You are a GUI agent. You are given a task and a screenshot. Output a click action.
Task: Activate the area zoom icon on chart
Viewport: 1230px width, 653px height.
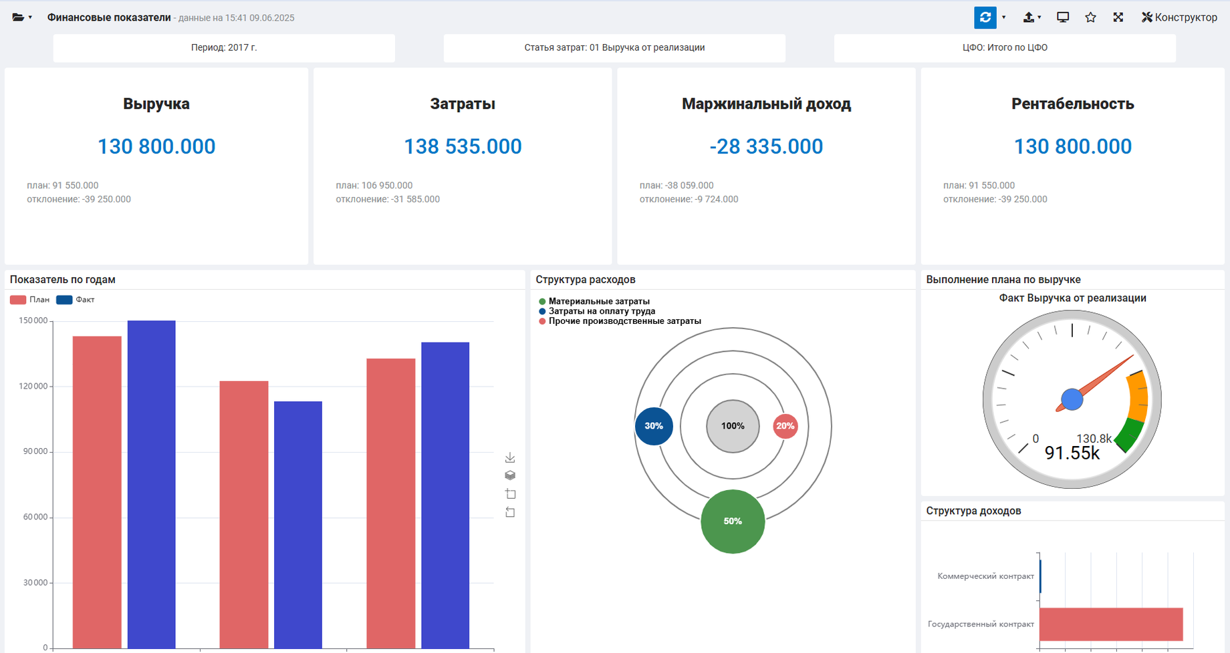point(510,494)
